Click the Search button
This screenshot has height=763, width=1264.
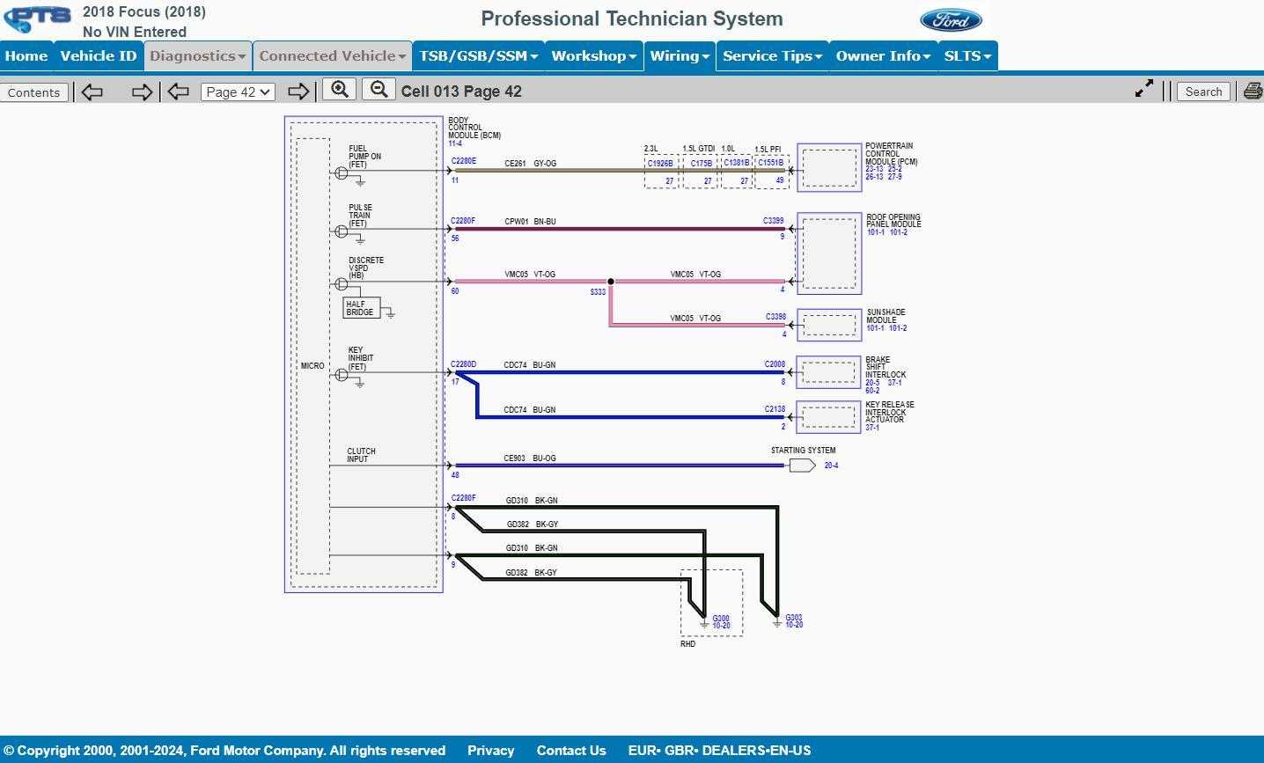coord(1203,92)
